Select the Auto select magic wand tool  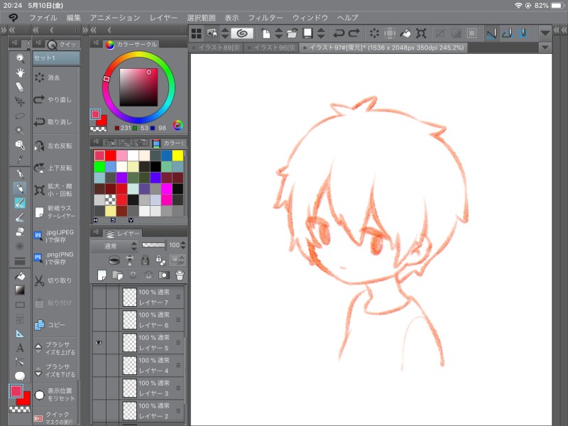[20, 131]
